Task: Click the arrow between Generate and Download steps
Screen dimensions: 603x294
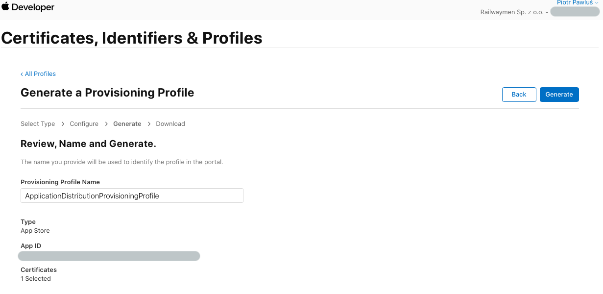Action: pyautogui.click(x=149, y=124)
